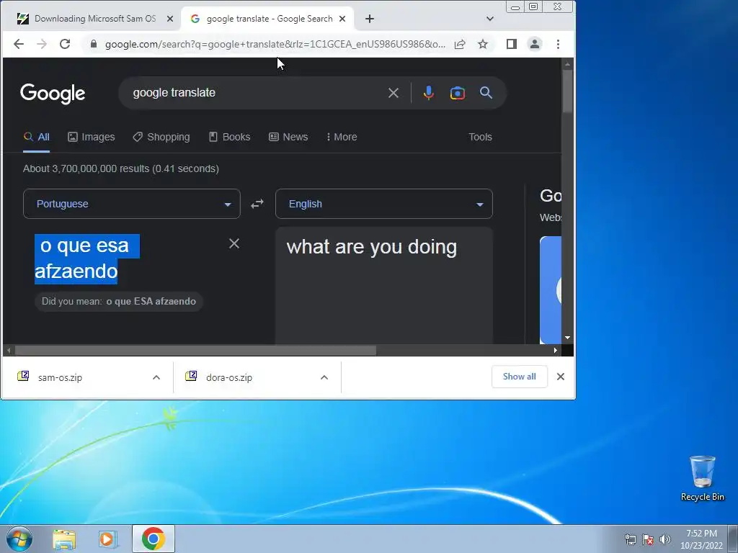Viewport: 738px width, 553px height.
Task: Open the Action Center flag icon
Action: tap(648, 539)
